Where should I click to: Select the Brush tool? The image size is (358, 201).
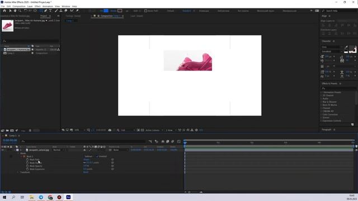click(x=56, y=11)
